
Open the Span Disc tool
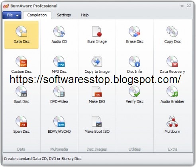pos(22,124)
